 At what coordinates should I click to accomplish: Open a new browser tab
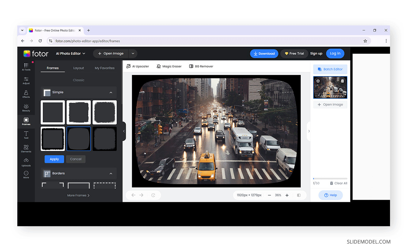click(89, 30)
